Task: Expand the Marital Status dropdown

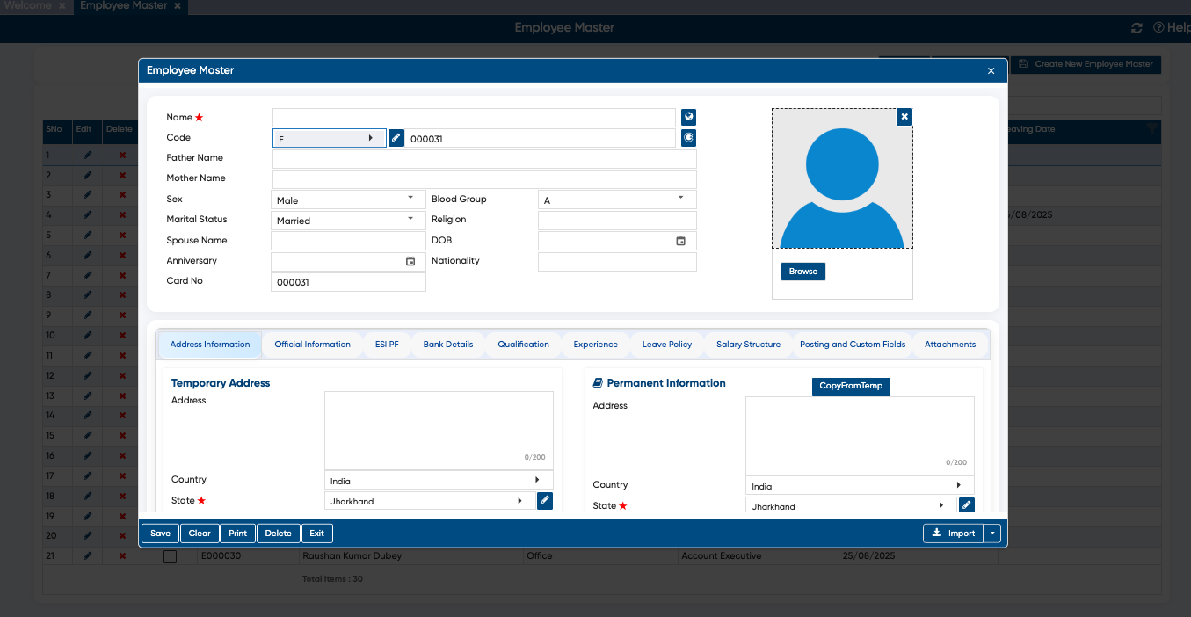Action: (410, 219)
